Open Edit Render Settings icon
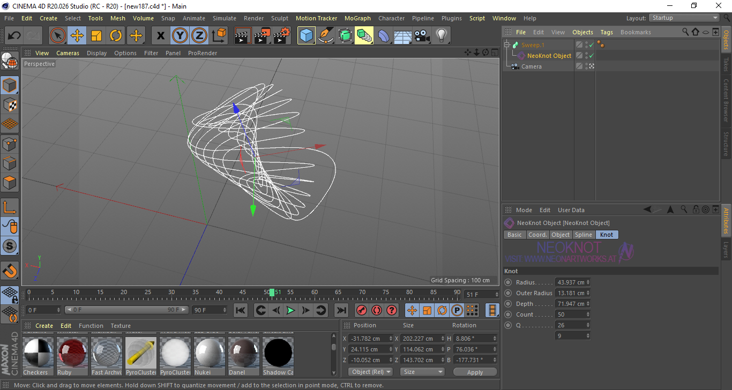Image resolution: width=732 pixels, height=390 pixels. coord(282,36)
